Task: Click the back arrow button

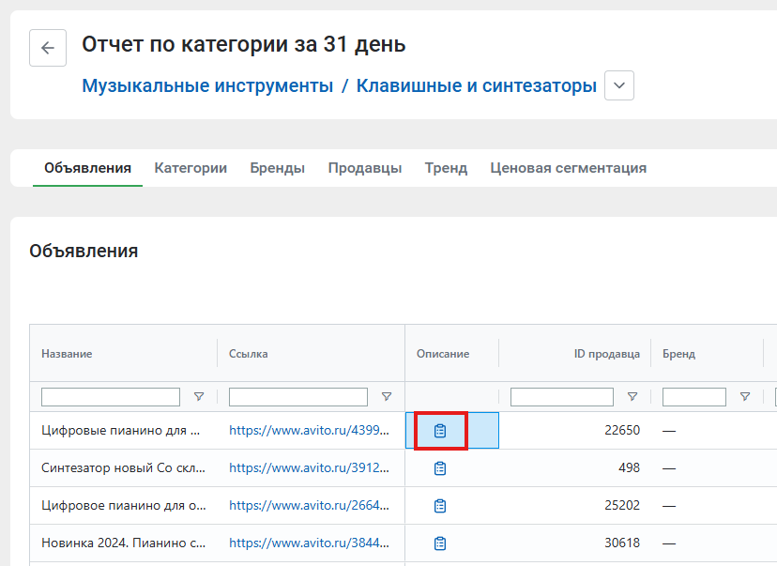Action: point(48,48)
